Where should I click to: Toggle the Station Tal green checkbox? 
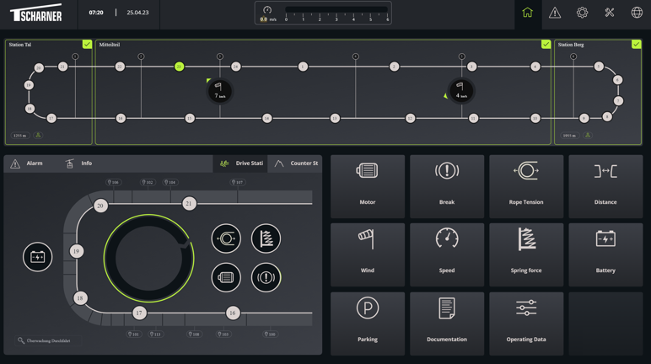pyautogui.click(x=87, y=45)
